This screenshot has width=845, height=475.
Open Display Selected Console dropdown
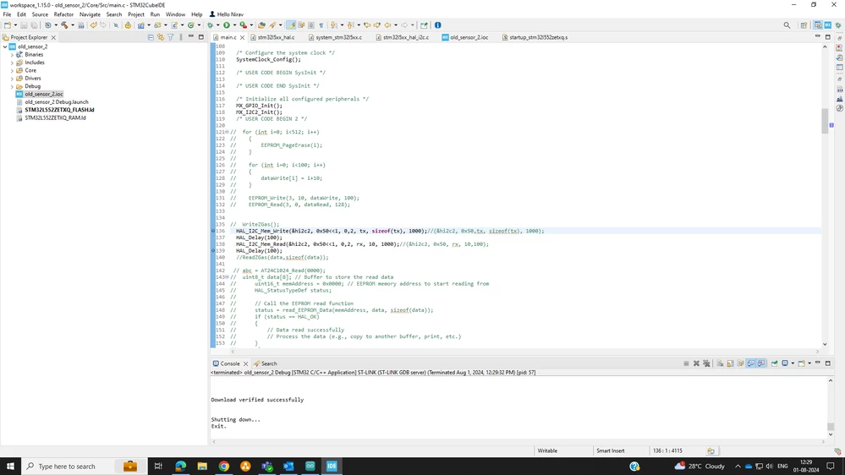coord(793,363)
